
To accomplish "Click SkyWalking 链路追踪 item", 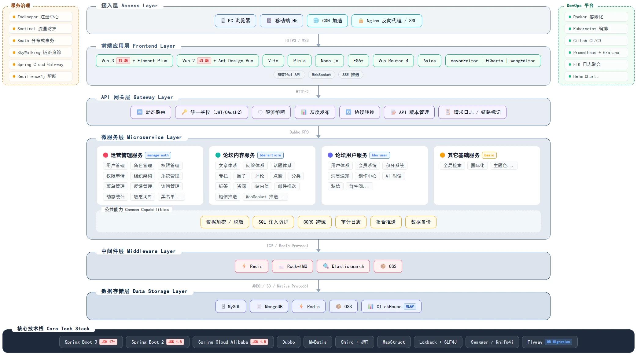I will point(41,53).
